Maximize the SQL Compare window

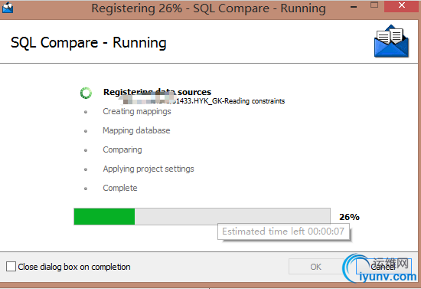(374, 5)
